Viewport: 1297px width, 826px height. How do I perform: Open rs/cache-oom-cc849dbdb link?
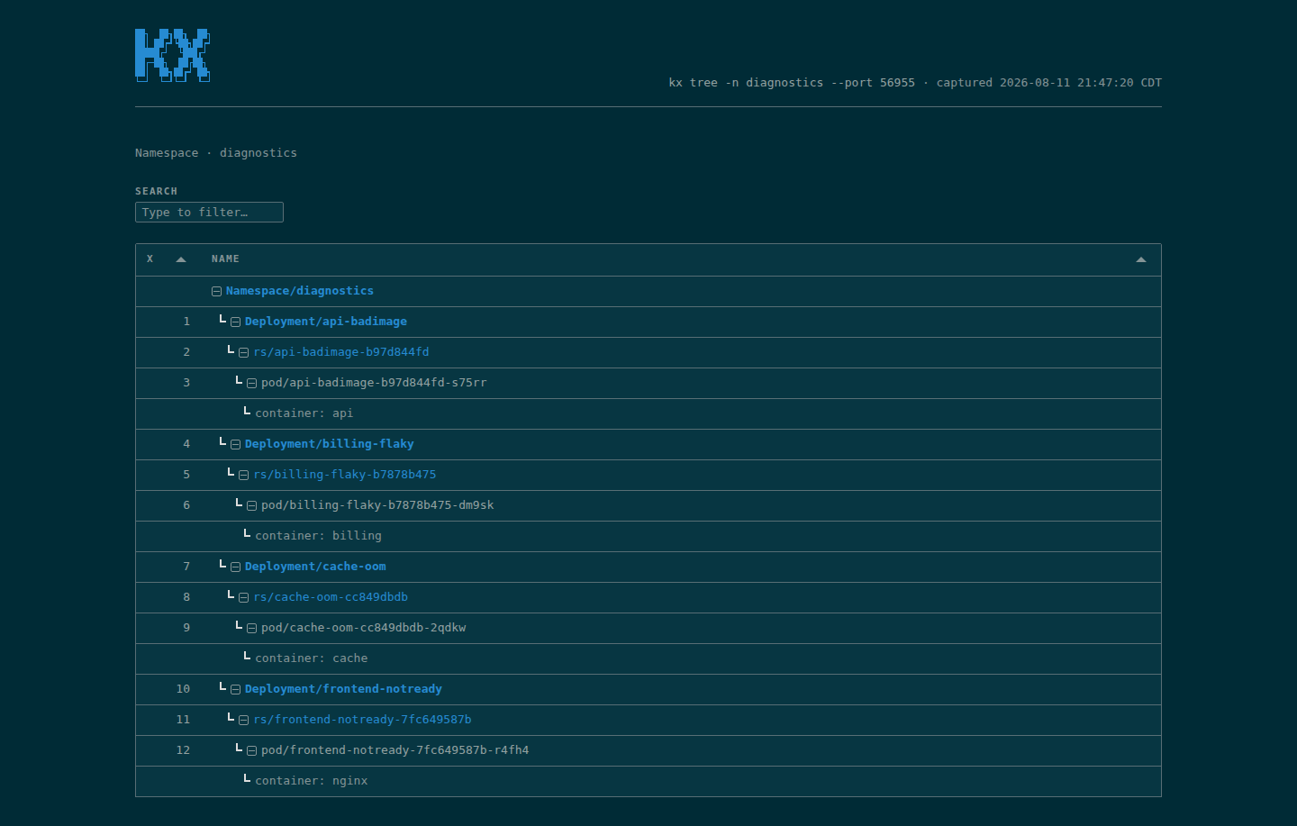[331, 597]
